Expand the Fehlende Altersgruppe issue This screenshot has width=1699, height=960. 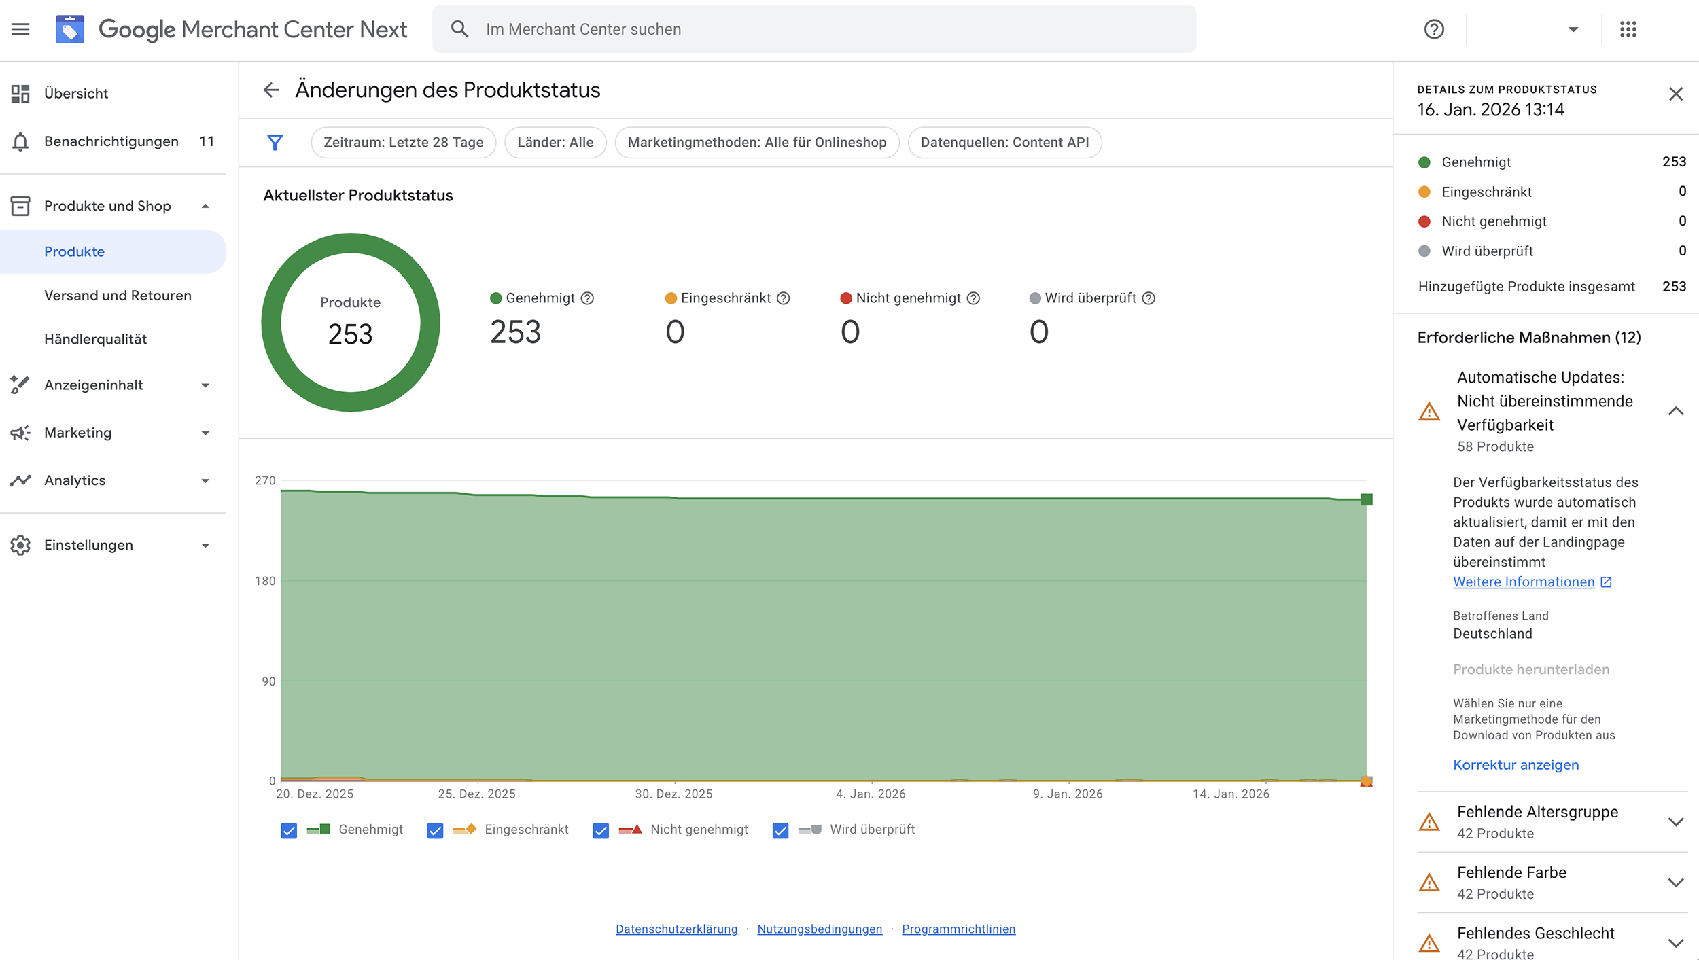coord(1675,822)
